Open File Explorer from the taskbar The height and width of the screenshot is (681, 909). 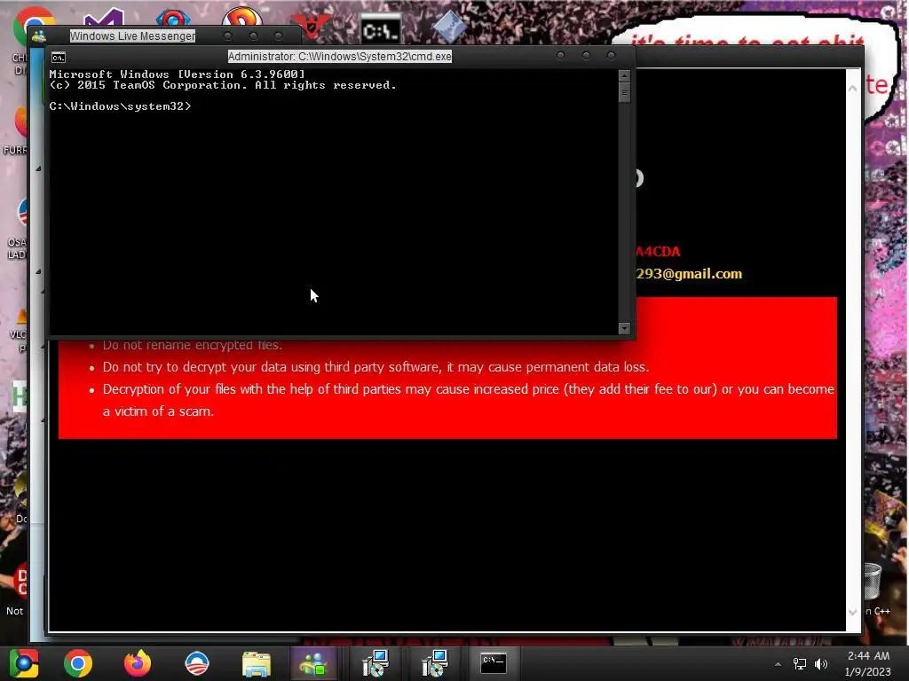(x=257, y=663)
